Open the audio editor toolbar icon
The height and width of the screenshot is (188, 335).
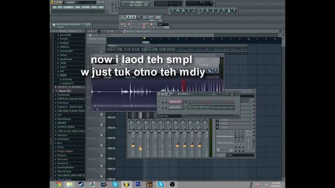click(x=218, y=10)
